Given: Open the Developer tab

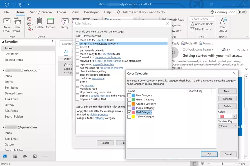Looking at the screenshot, I should pos(91,12).
